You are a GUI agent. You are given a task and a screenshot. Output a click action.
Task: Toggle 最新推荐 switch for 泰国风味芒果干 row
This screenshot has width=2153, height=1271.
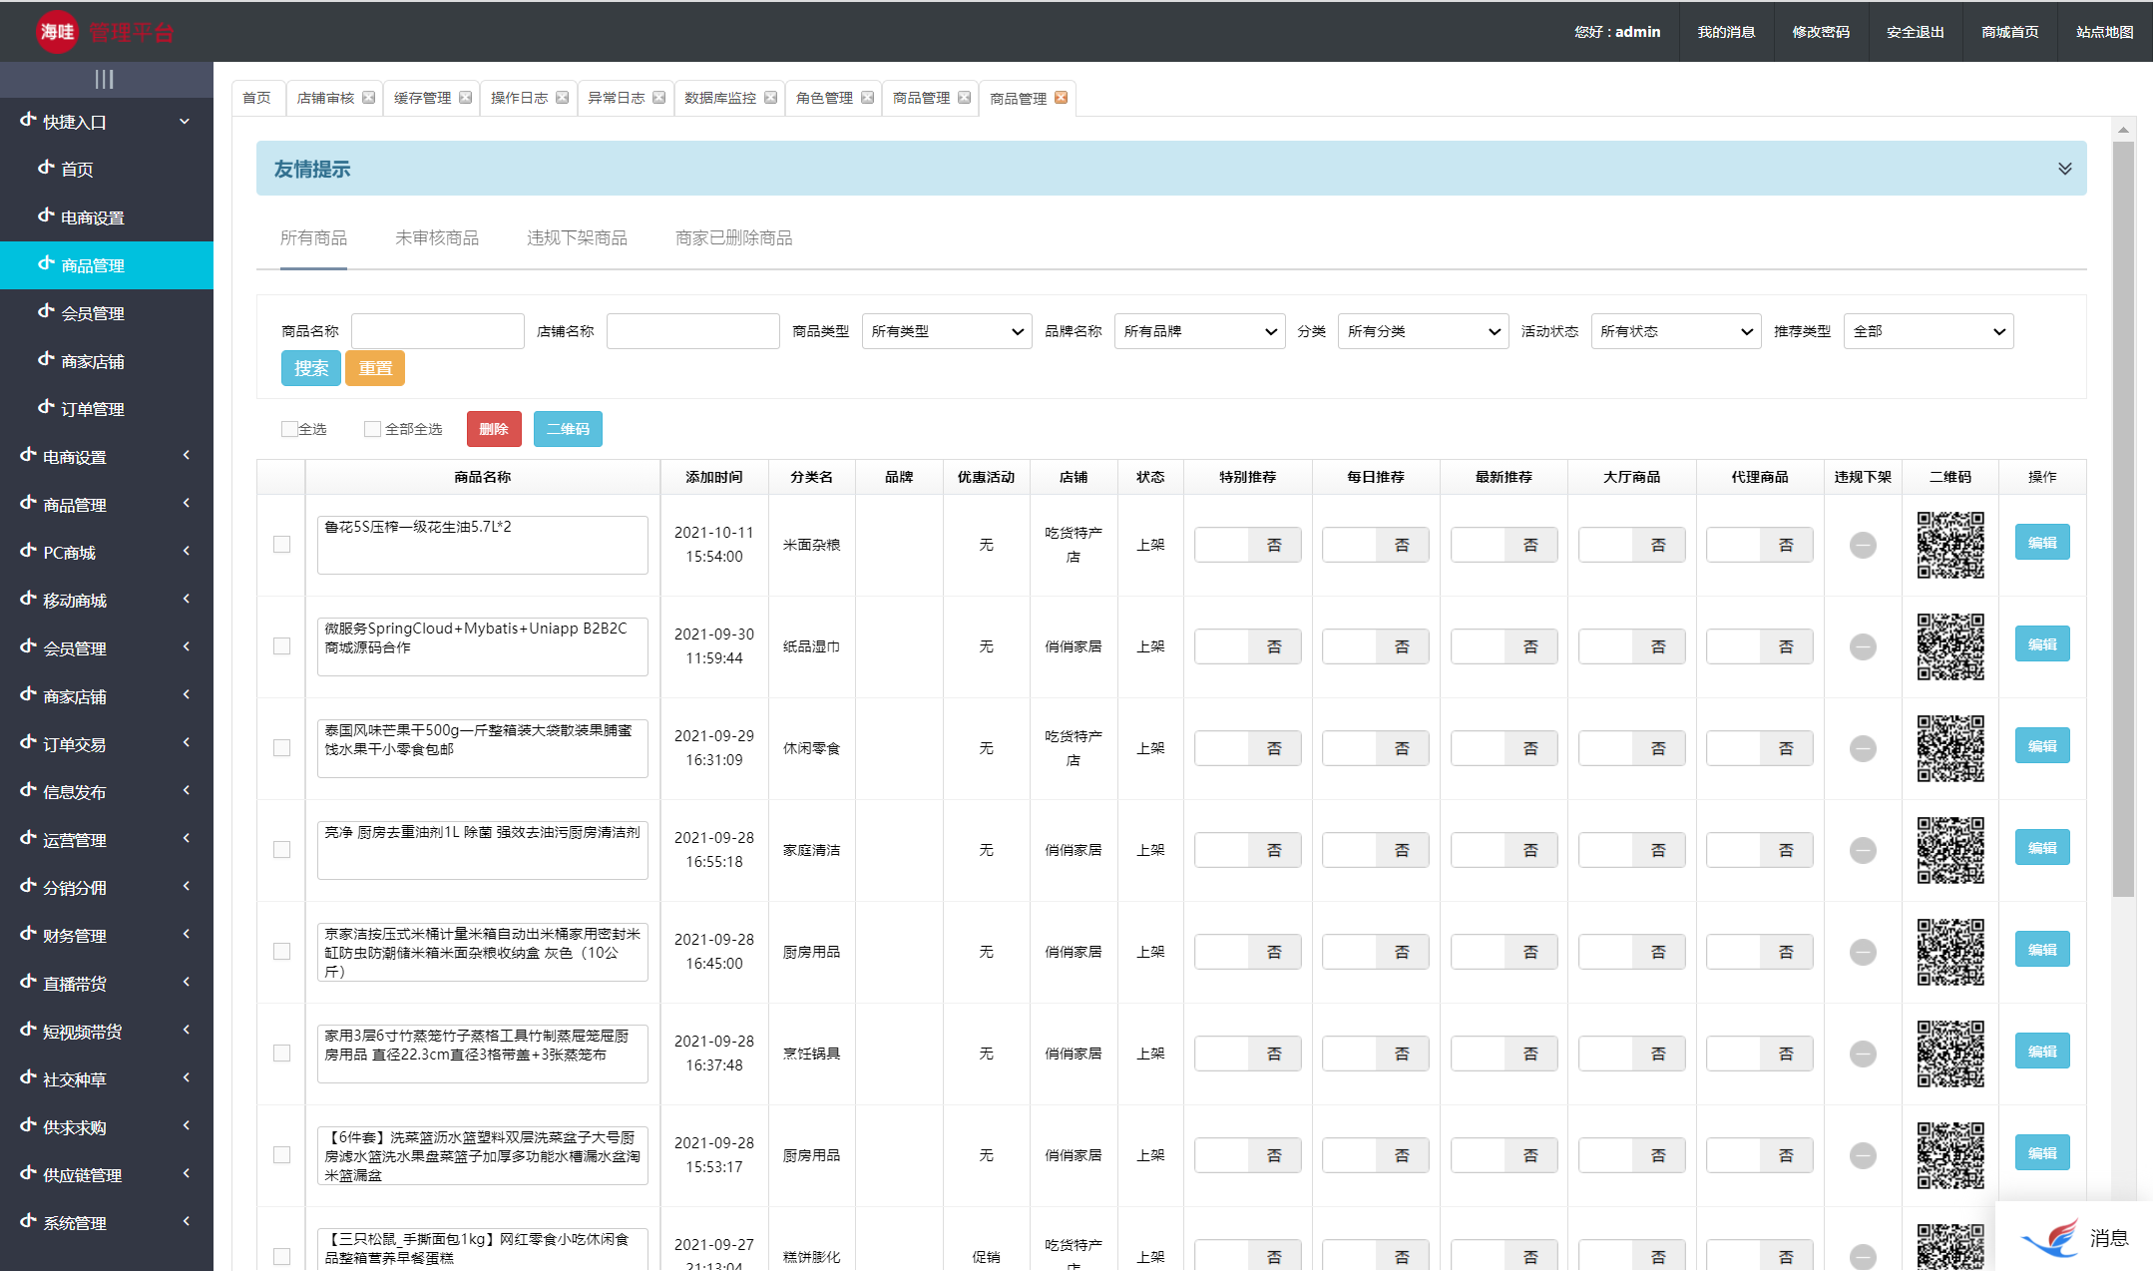[x=1504, y=748]
